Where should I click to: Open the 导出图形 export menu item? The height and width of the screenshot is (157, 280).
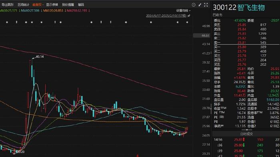8,5
